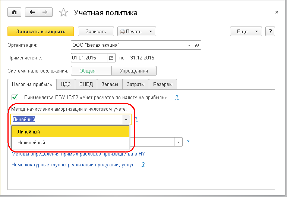Click the Применяется с date field

[x=89, y=58]
